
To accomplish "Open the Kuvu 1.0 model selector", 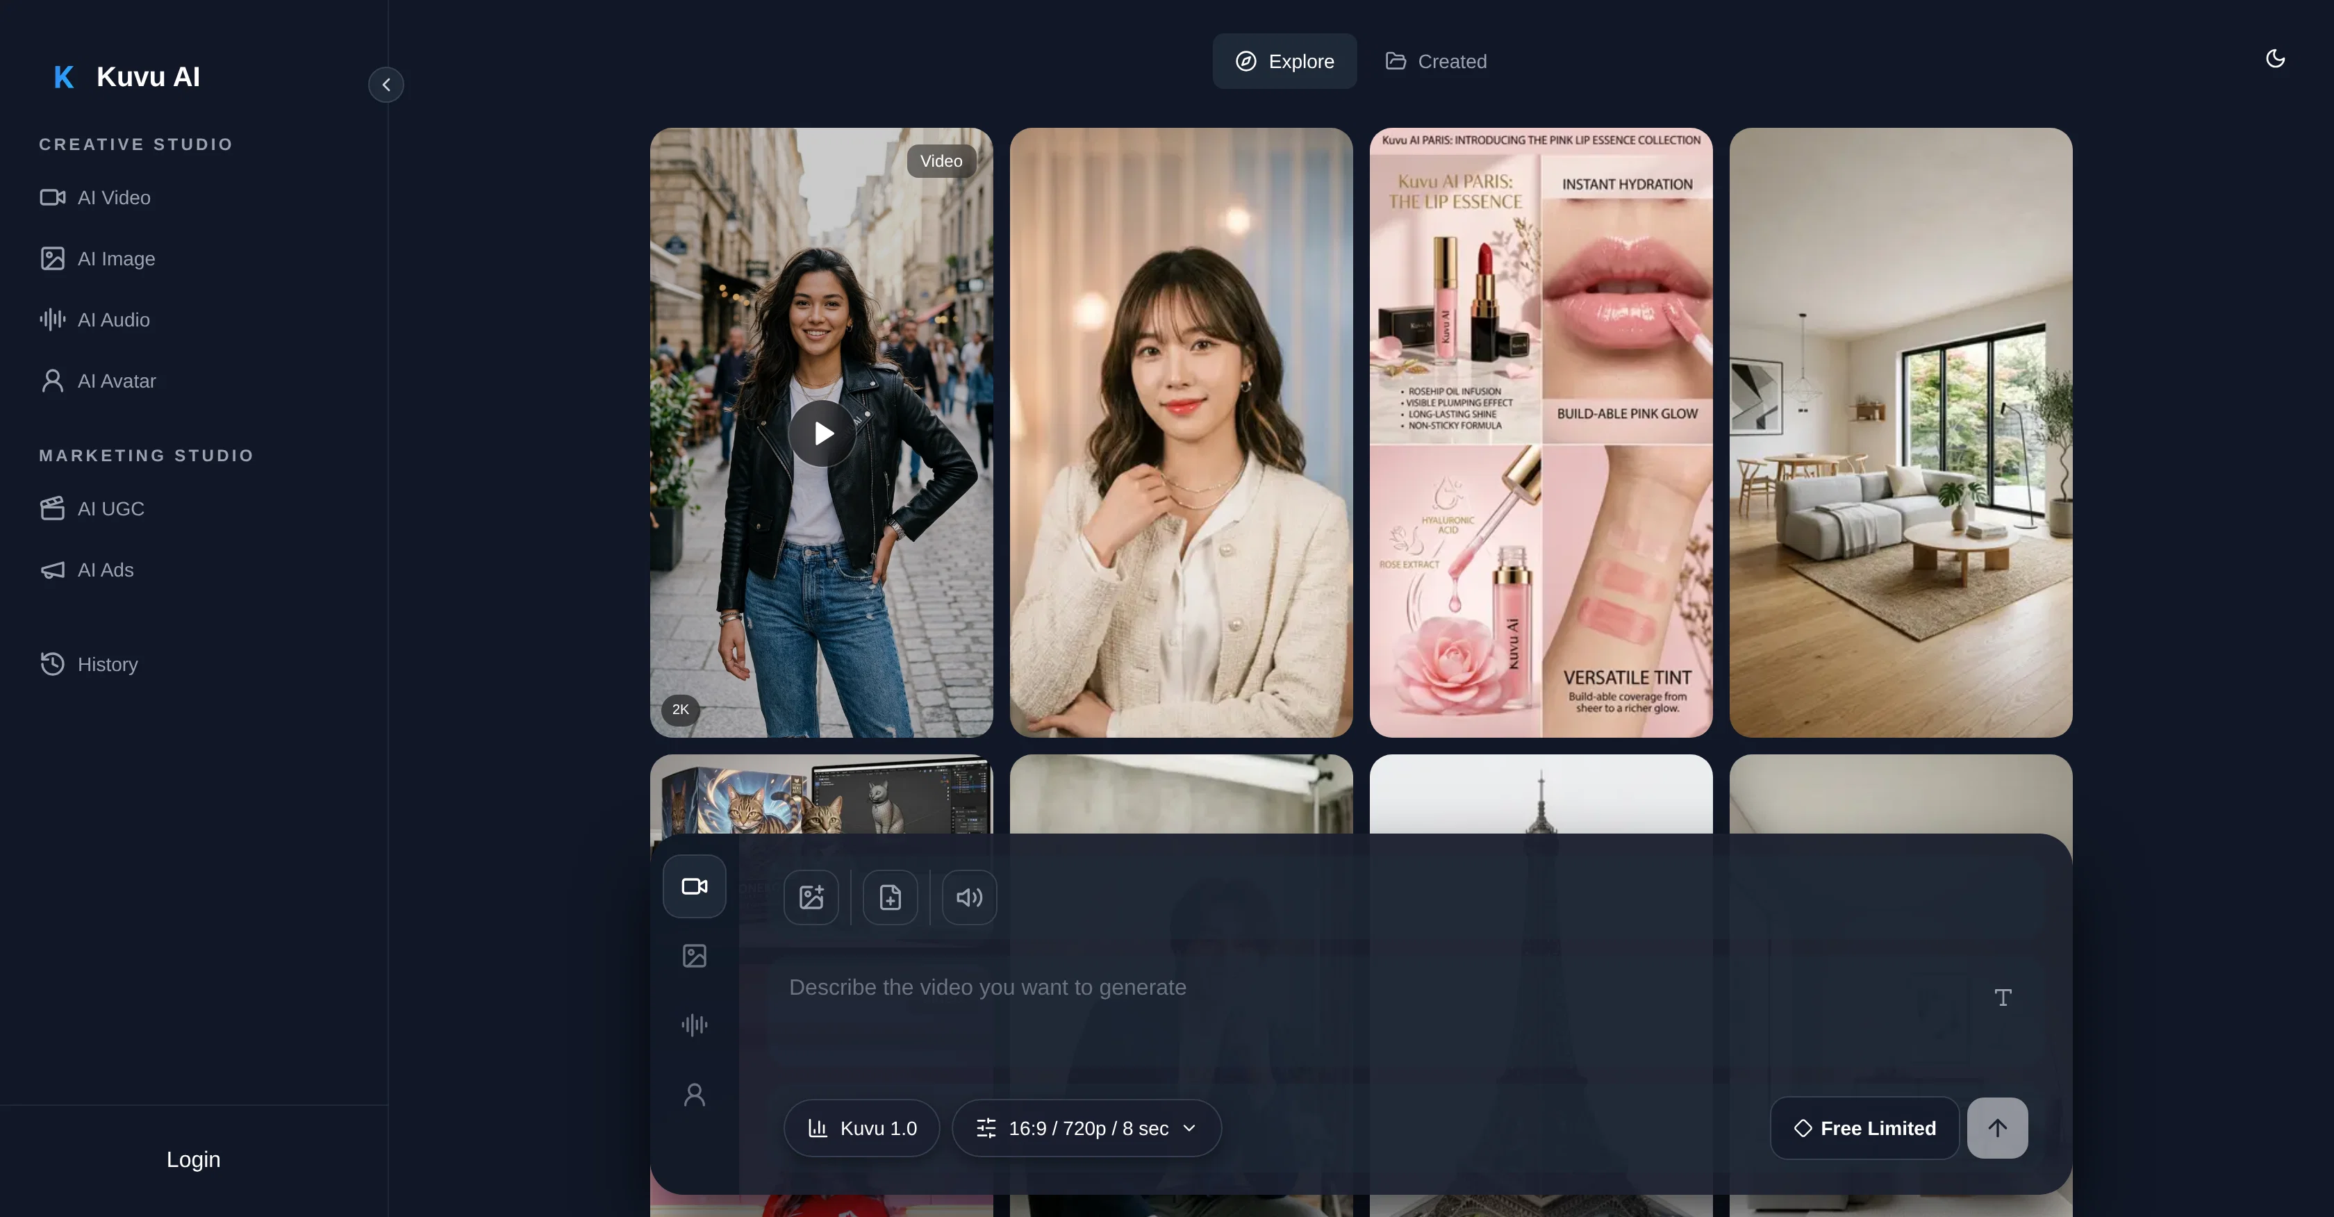I will point(861,1128).
